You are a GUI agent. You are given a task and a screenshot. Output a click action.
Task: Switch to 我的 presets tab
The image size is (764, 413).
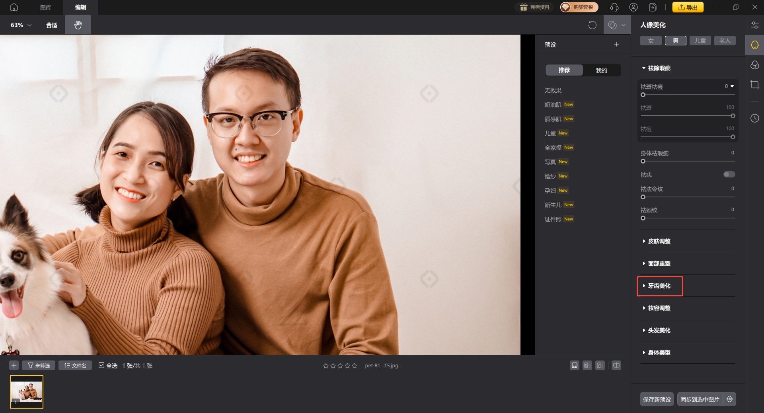click(x=601, y=70)
